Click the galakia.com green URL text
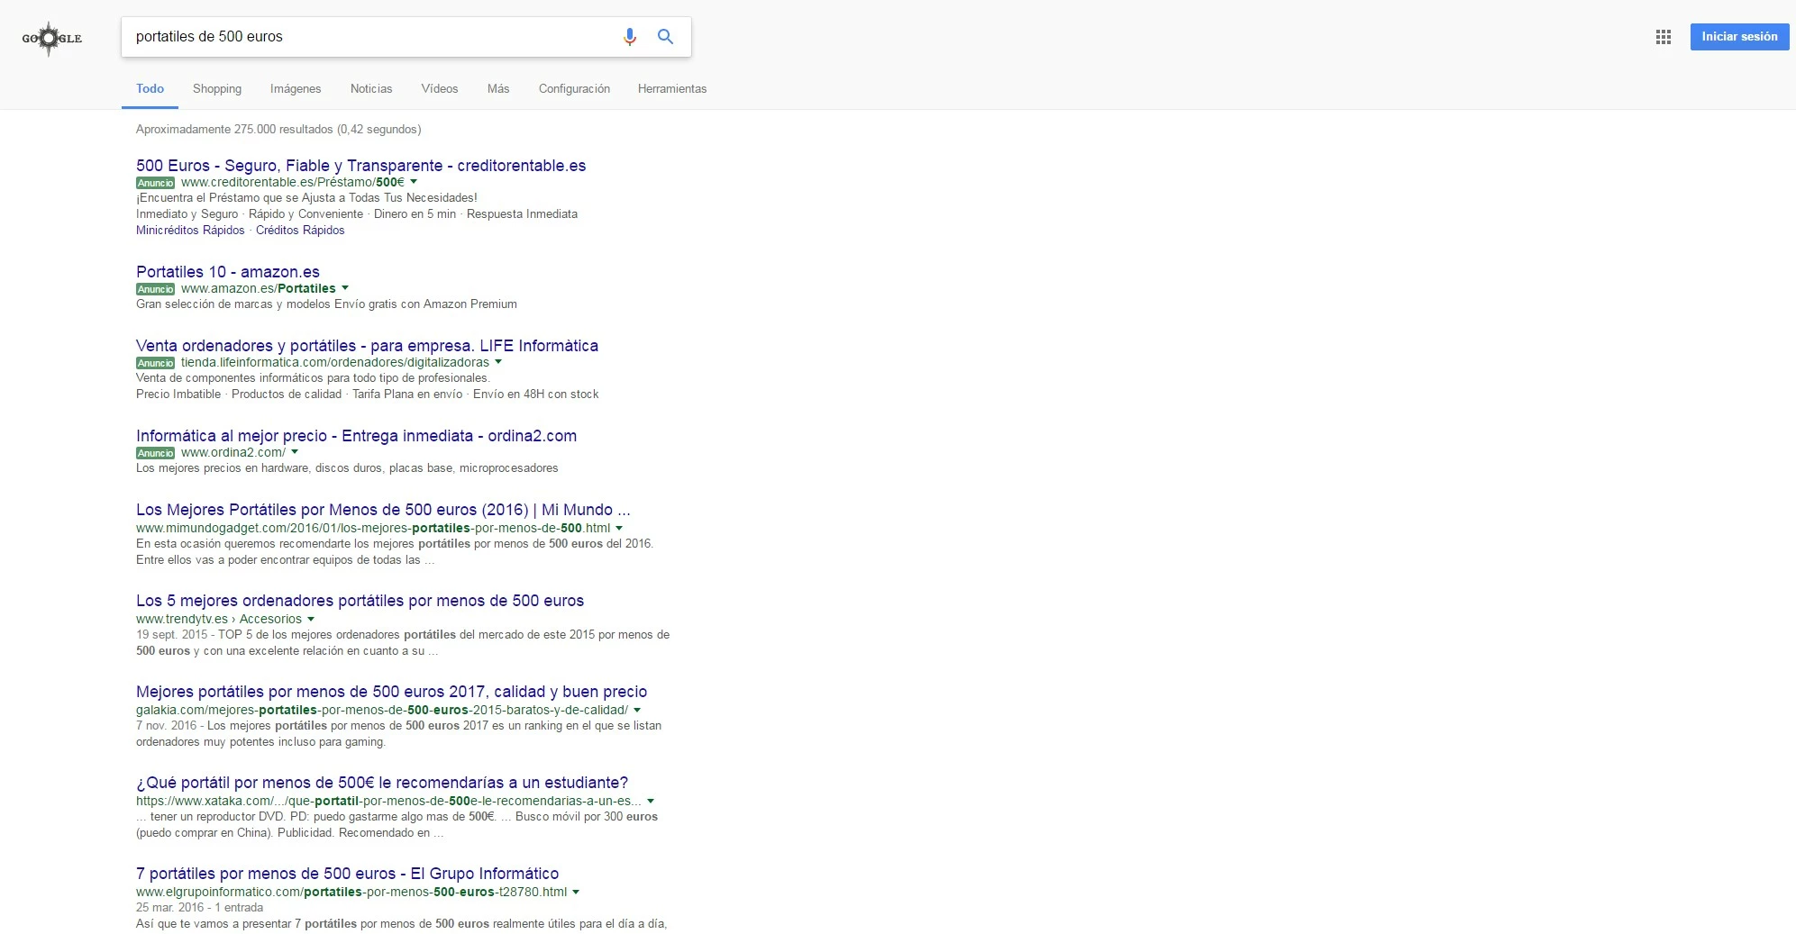 [x=382, y=710]
